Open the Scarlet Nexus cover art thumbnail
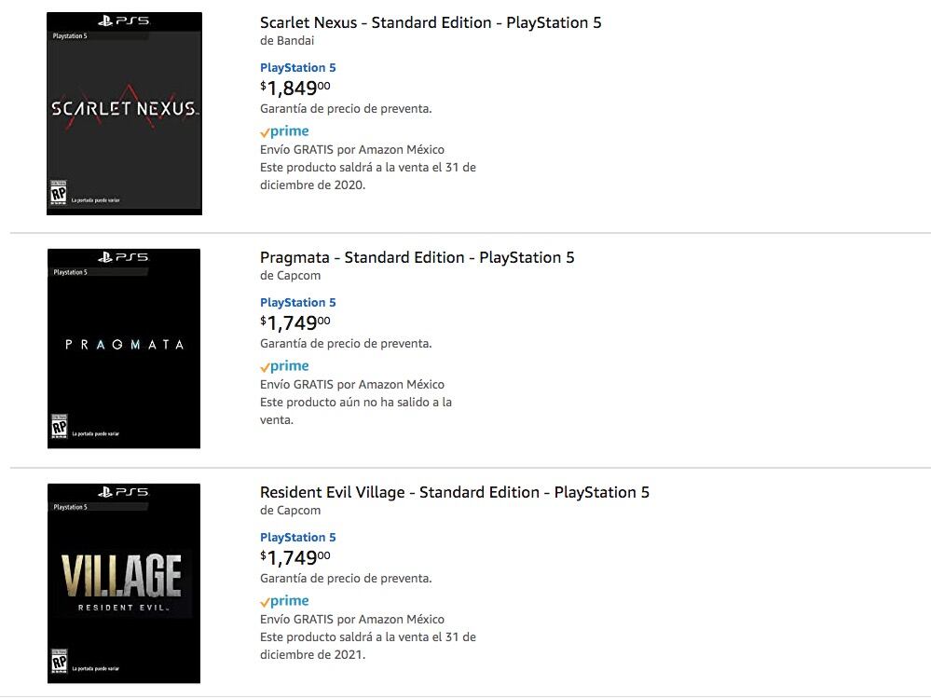Image resolution: width=931 pixels, height=698 pixels. point(123,112)
